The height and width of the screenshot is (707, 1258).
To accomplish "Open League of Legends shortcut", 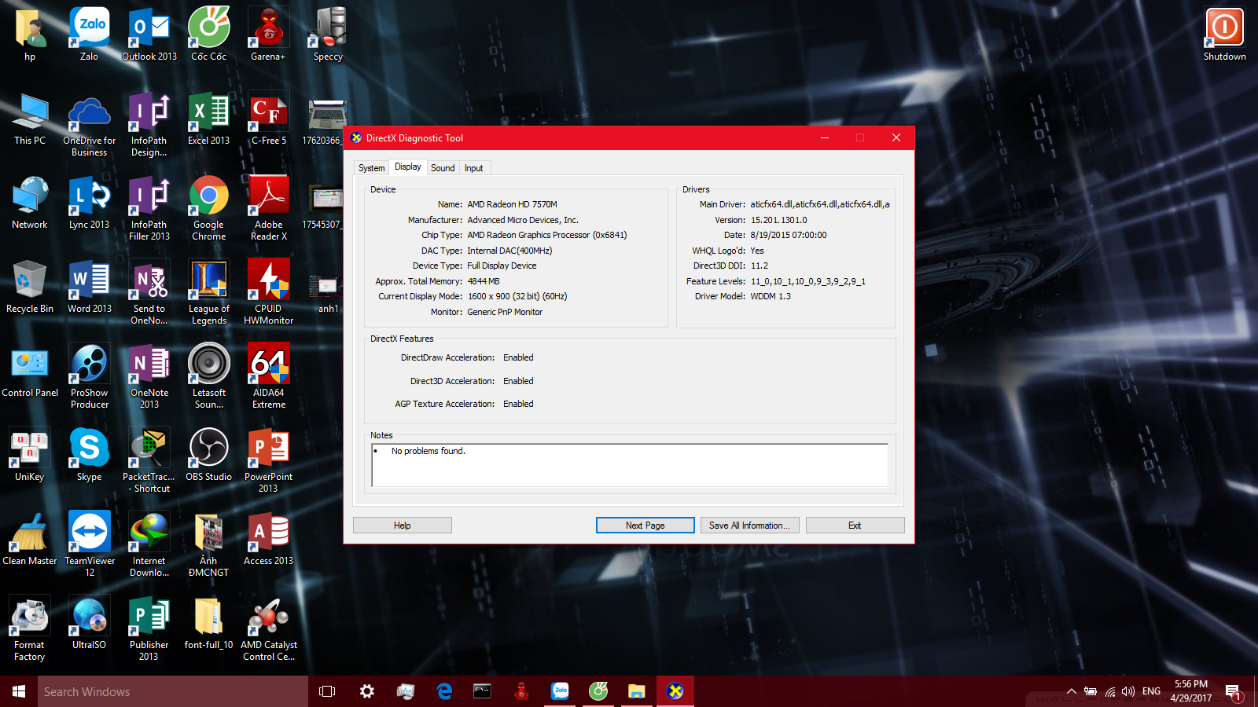I will pos(208,292).
